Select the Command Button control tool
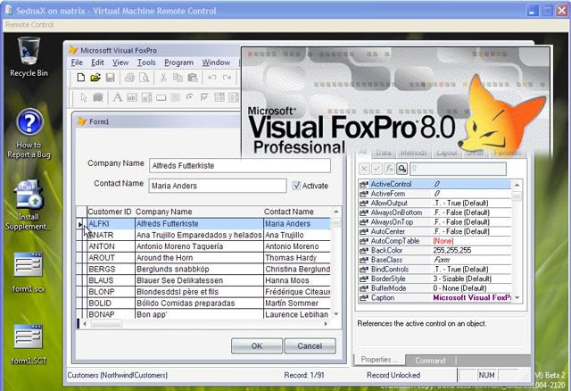 161,97
